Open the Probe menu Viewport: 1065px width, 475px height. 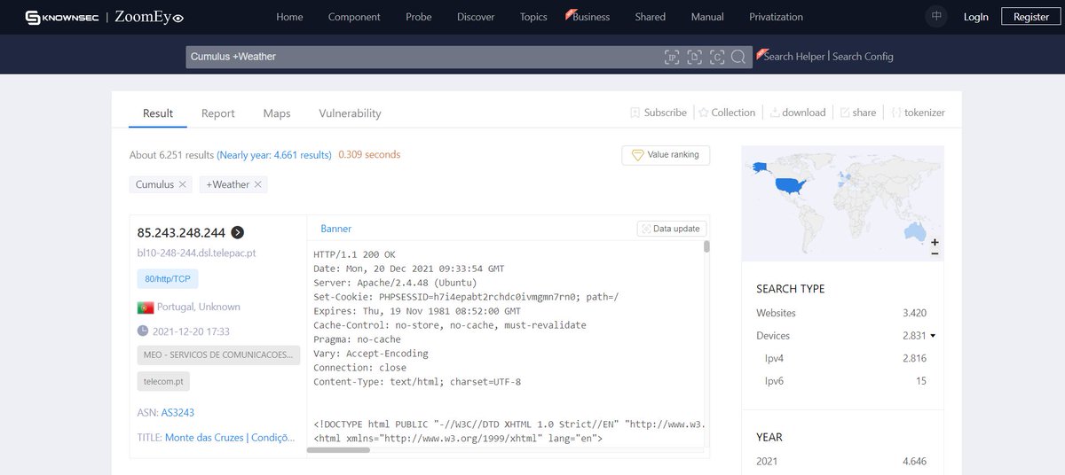pos(419,17)
